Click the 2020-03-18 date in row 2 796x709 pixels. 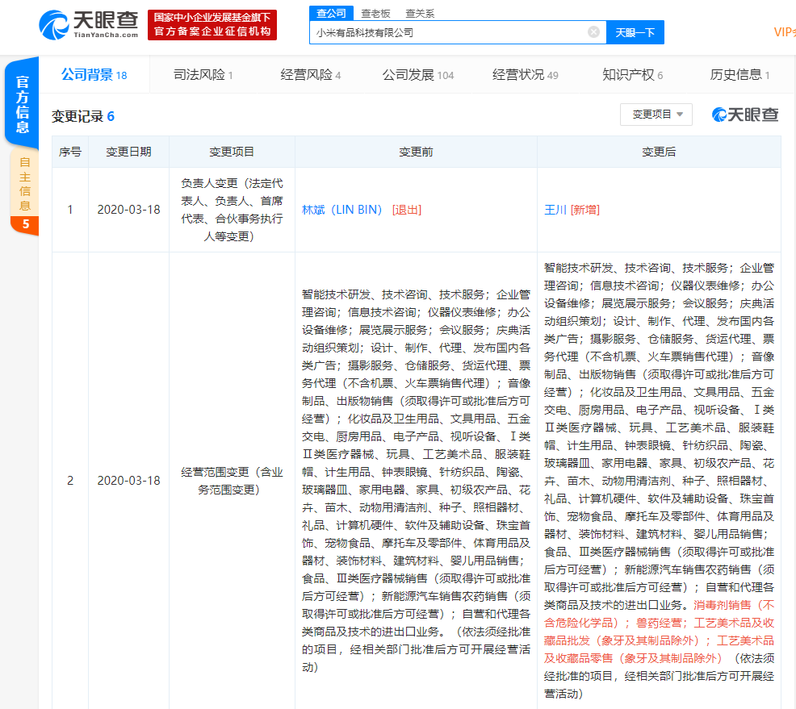(x=128, y=480)
